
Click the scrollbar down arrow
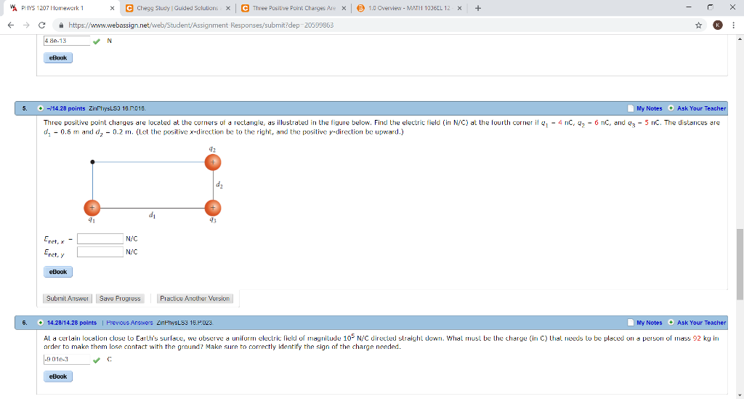[x=739, y=395]
